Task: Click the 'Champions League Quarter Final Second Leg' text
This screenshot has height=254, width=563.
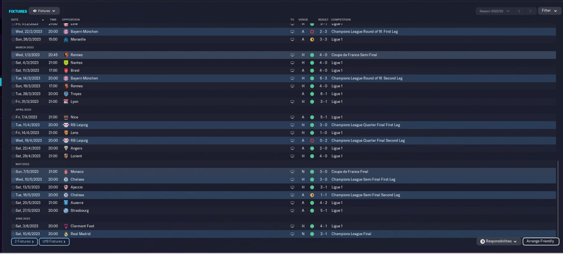Action: pos(368,141)
